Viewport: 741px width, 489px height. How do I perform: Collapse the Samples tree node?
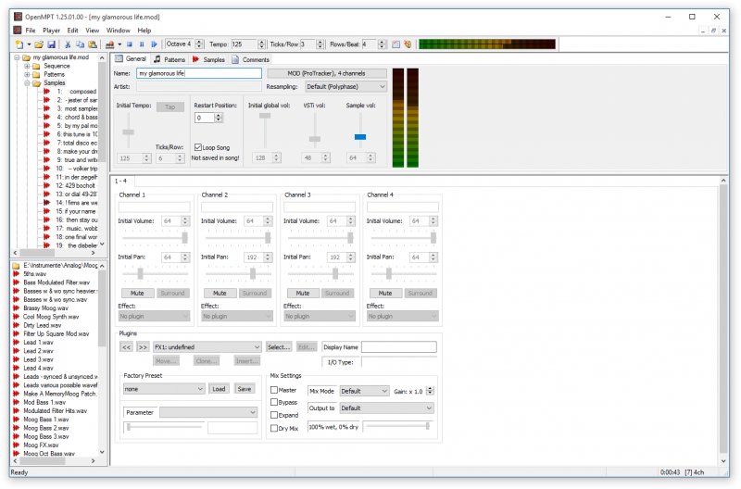[x=28, y=83]
